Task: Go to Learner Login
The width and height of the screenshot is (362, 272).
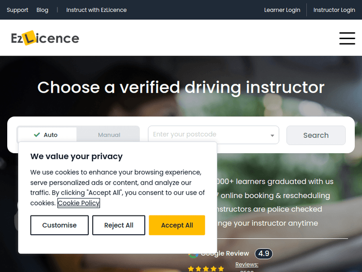Action: pyautogui.click(x=282, y=10)
